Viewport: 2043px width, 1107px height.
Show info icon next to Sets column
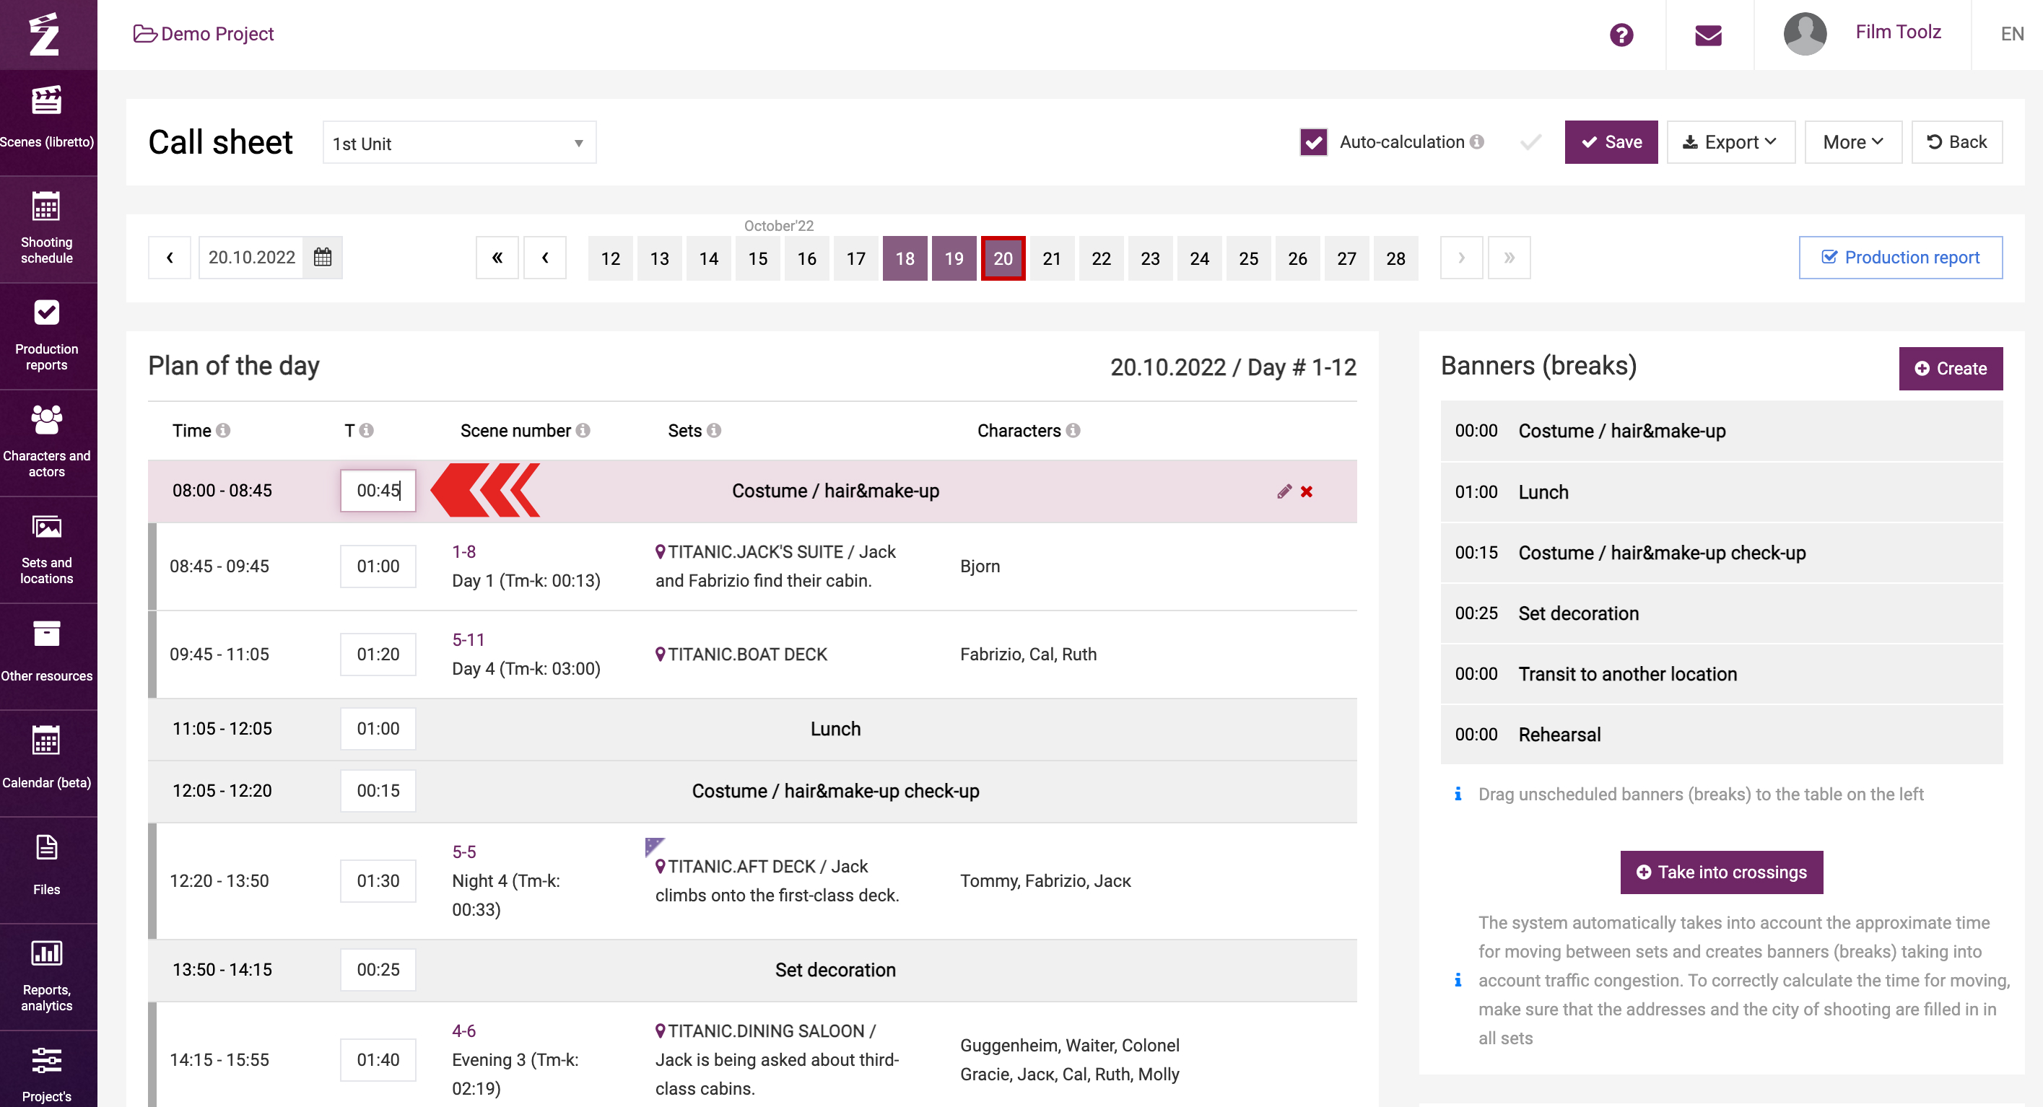714,430
